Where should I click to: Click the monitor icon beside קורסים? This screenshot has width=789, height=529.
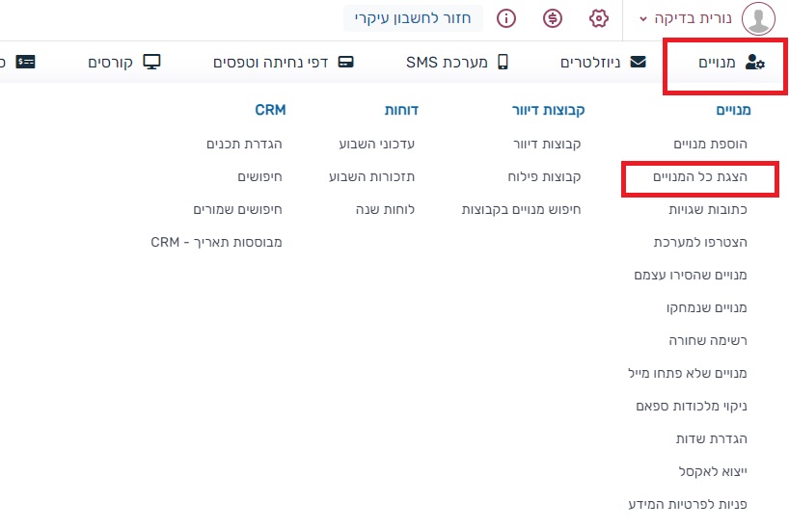coord(151,63)
